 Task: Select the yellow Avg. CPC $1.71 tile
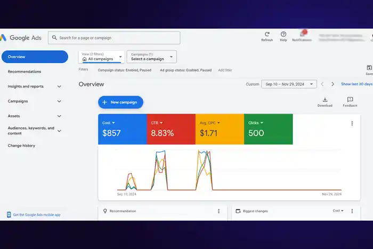coord(220,129)
